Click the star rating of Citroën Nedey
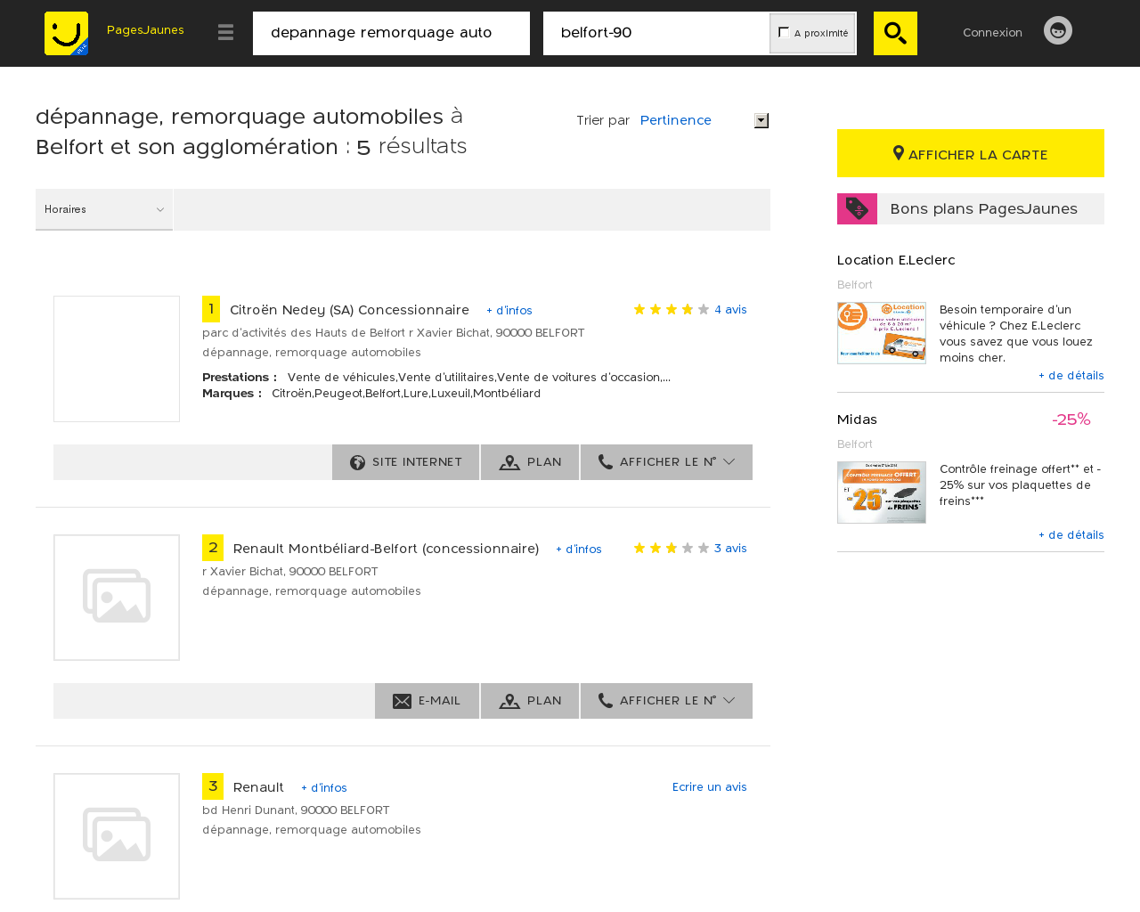The height and width of the screenshot is (912, 1140). [x=672, y=310]
